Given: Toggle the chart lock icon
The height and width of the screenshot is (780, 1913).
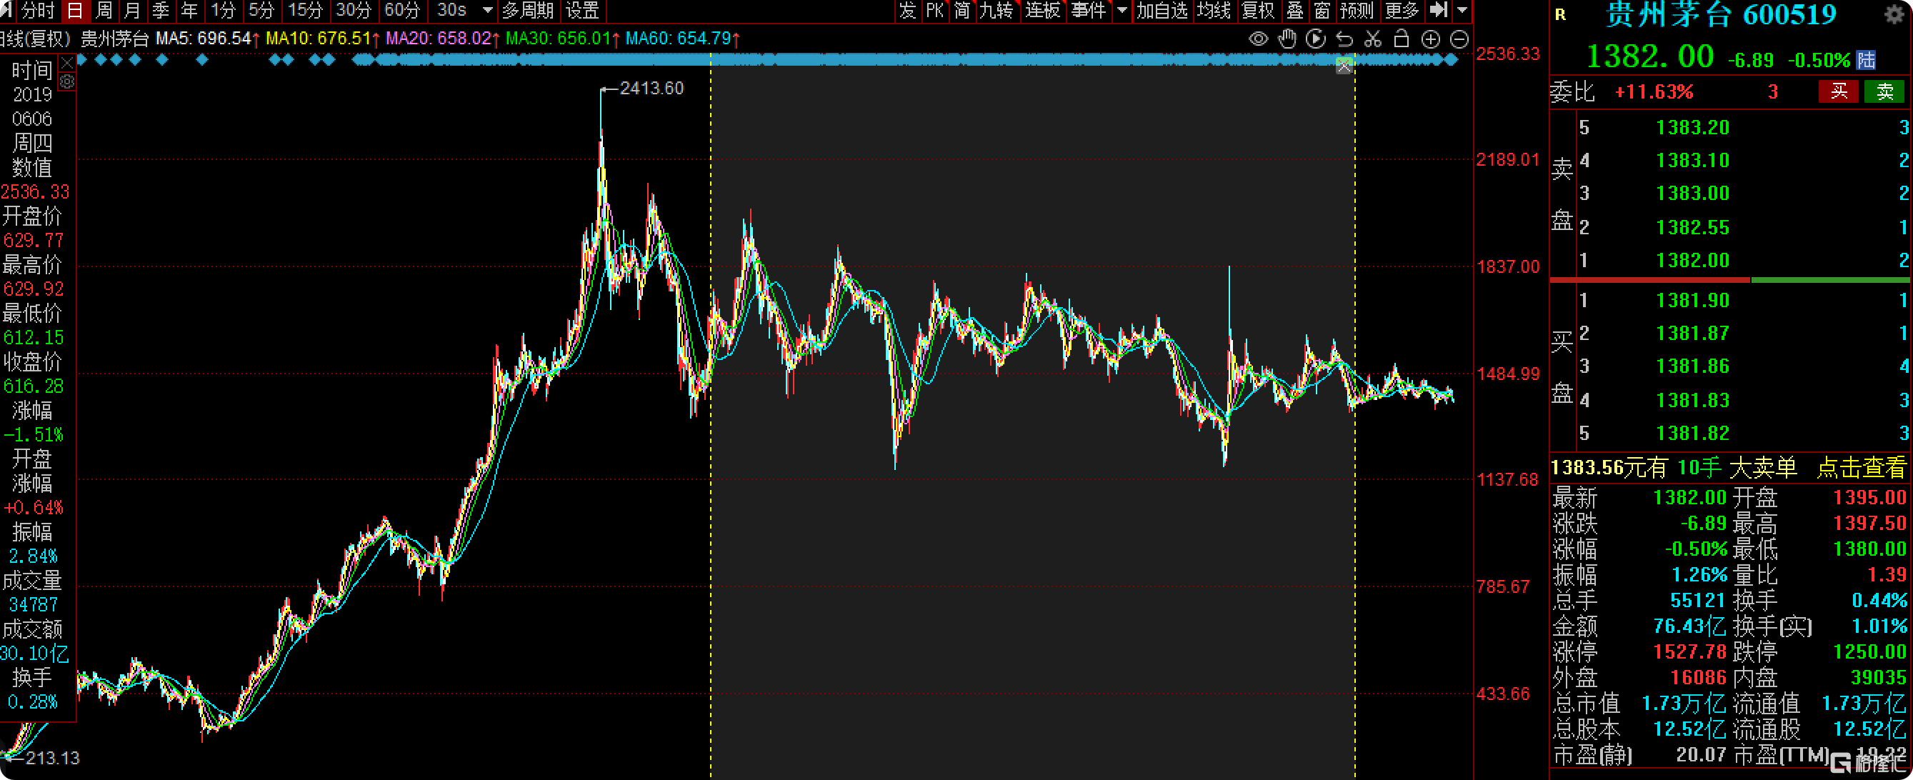Looking at the screenshot, I should [x=1402, y=39].
